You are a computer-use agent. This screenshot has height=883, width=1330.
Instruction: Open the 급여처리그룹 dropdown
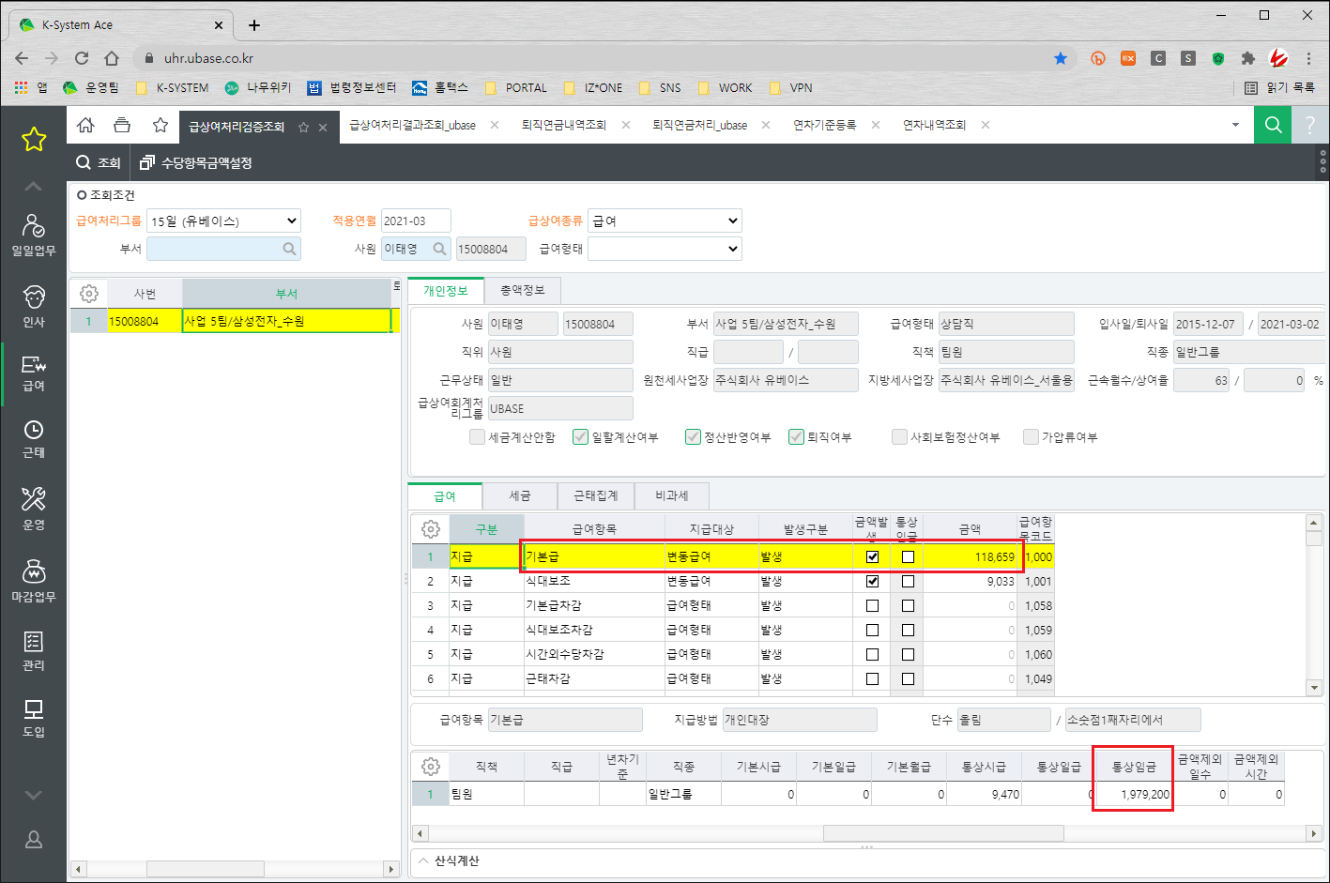[x=223, y=221]
